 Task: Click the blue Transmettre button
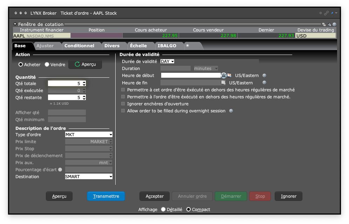tap(106, 196)
